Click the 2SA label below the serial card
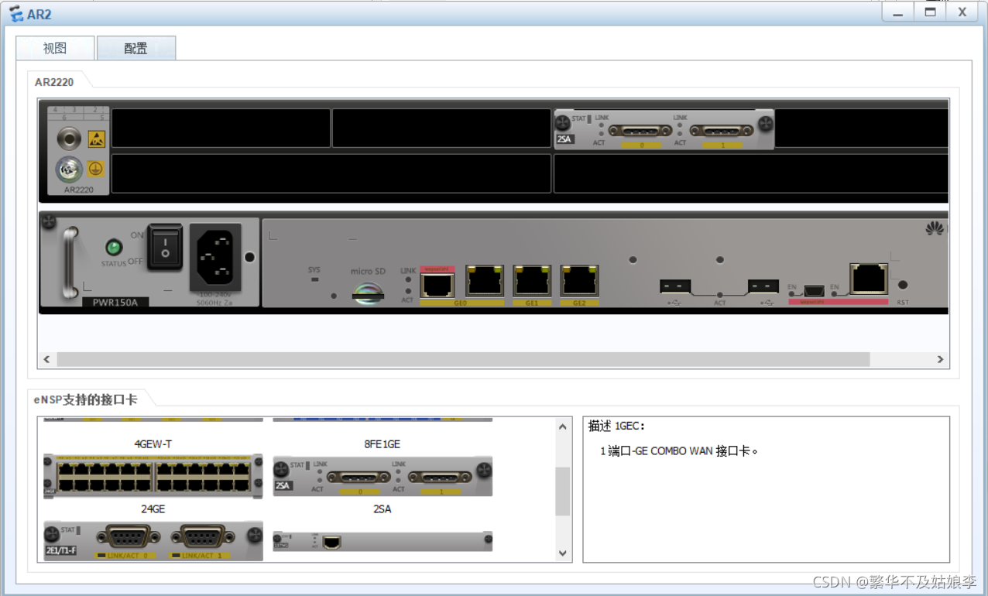The height and width of the screenshot is (596, 988). click(383, 509)
